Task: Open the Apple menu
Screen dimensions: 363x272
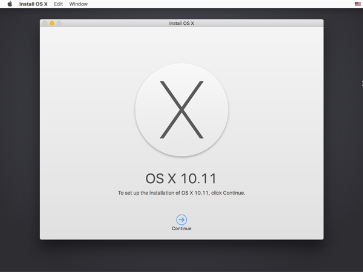Action: pos(10,4)
